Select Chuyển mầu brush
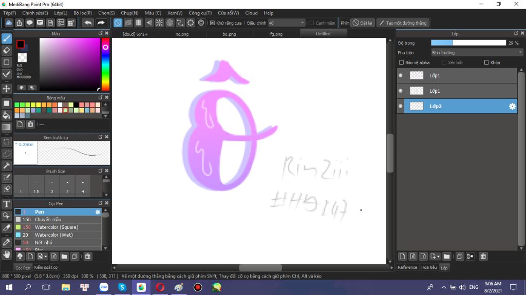Viewport: 526px width, 295px height. [58, 219]
